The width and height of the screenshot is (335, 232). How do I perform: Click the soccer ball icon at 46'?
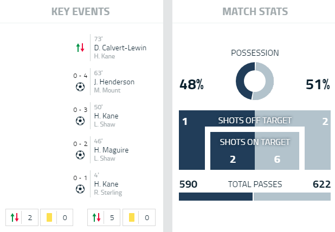[80, 154]
